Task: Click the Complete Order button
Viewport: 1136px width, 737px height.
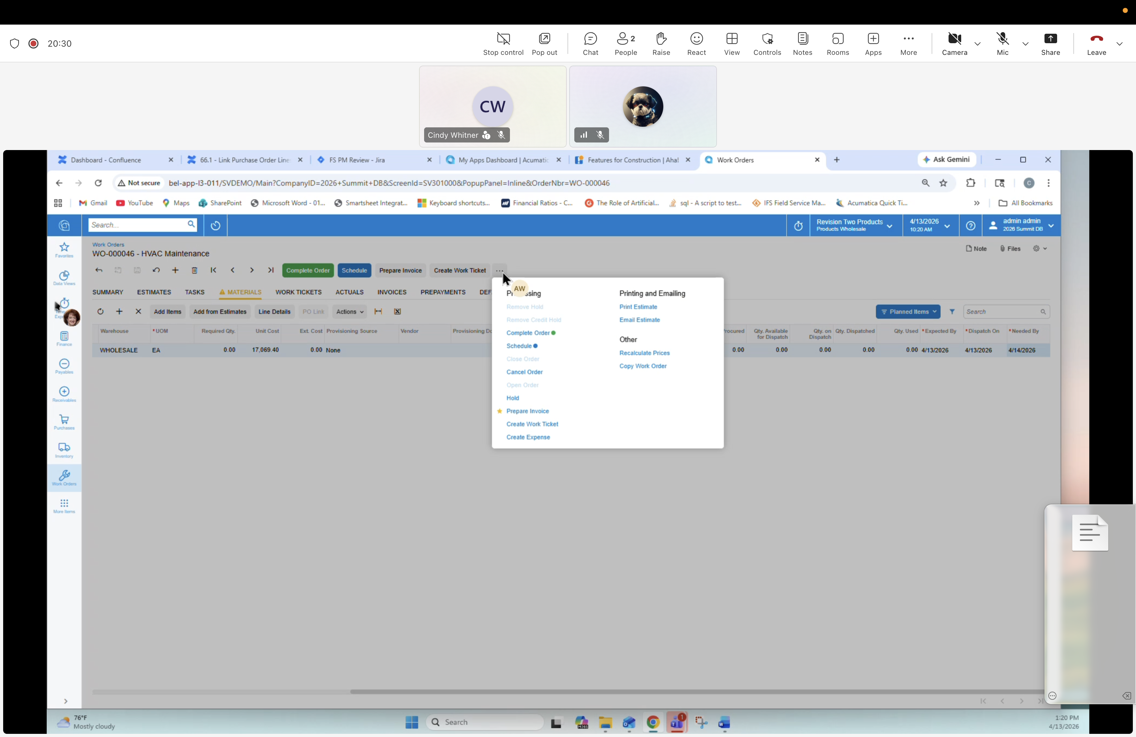Action: (x=307, y=270)
